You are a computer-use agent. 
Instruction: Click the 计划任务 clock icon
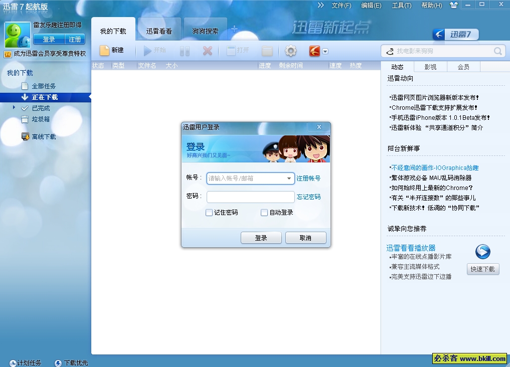pyautogui.click(x=13, y=363)
